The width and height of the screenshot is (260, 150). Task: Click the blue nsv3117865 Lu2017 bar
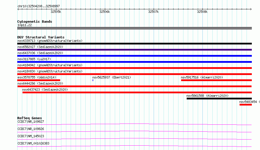click(x=134, y=62)
